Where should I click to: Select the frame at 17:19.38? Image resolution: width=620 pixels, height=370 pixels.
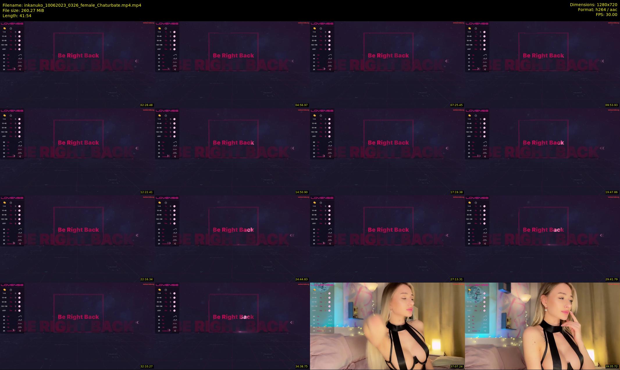point(387,152)
